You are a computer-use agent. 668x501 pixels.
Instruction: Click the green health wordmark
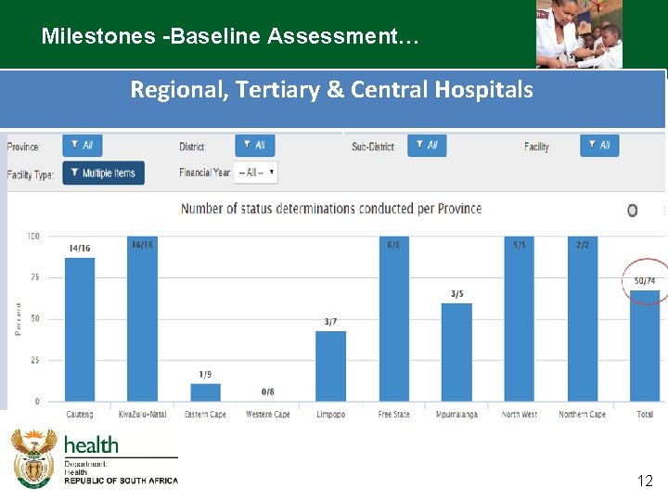coord(91,444)
